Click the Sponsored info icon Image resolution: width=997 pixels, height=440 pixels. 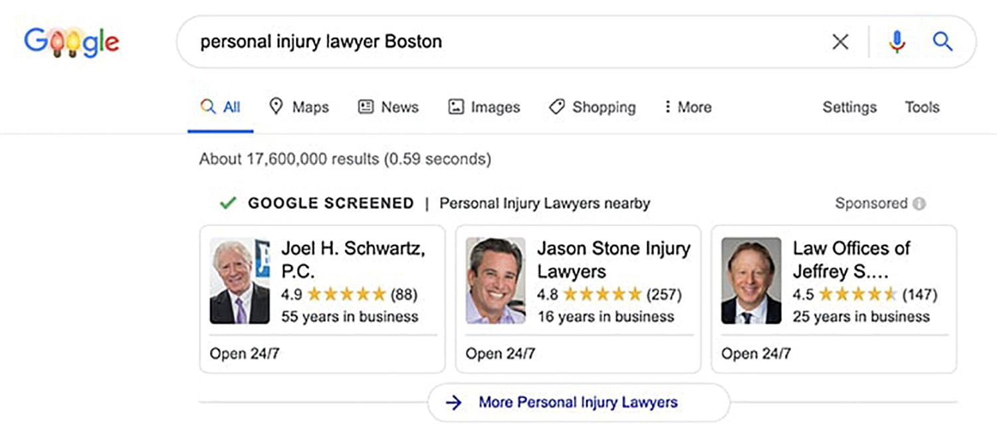coord(919,204)
